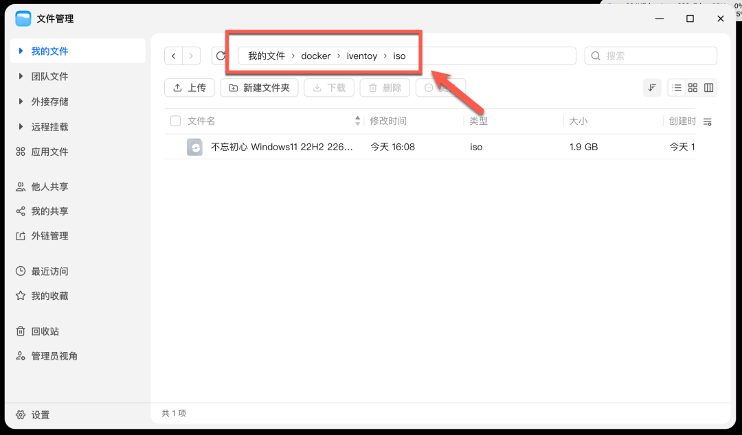
Task: Click 新建文件夹 new folder button
Action: point(259,87)
